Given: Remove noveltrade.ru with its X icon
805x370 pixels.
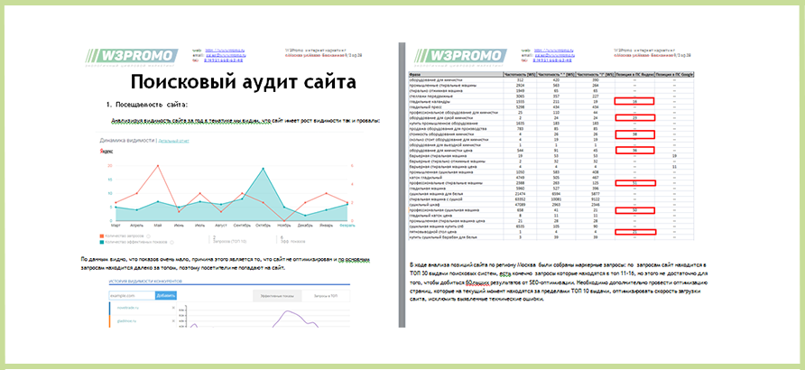Looking at the screenshot, I should coord(173,308).
